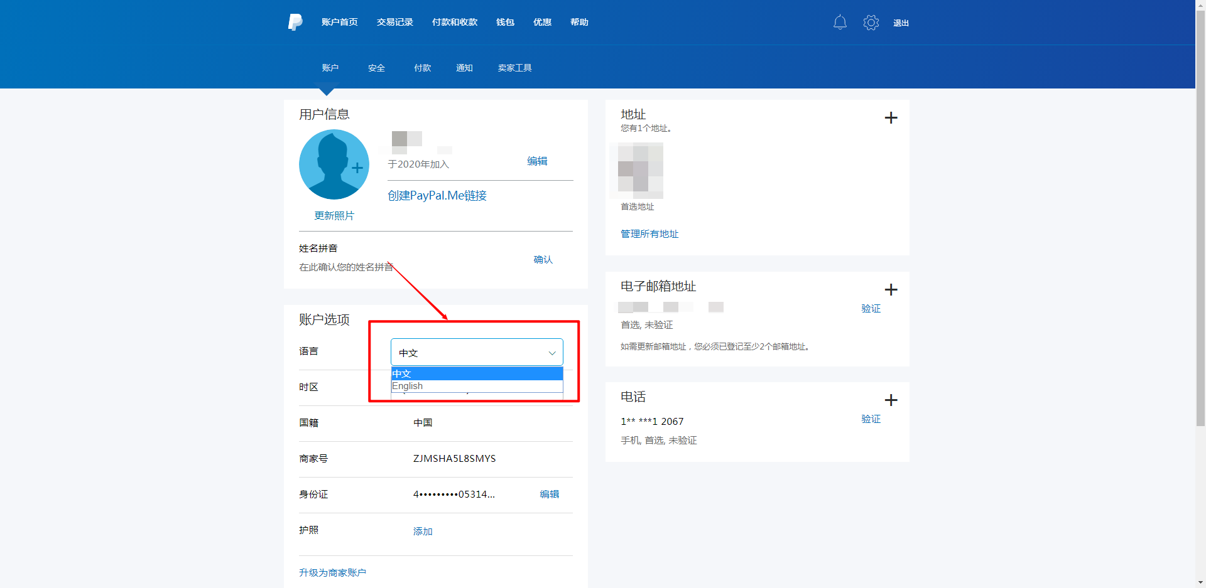Image resolution: width=1206 pixels, height=588 pixels.
Task: Click 编辑 next to 身份证
Action: 549,494
